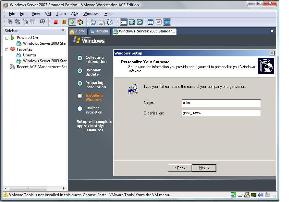This screenshot has height=202, width=292.
Task: Close the current VM tab
Action: click(x=272, y=31)
